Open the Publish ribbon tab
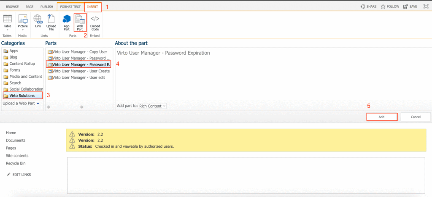Viewport: 432px width, 197px height. pos(47,7)
